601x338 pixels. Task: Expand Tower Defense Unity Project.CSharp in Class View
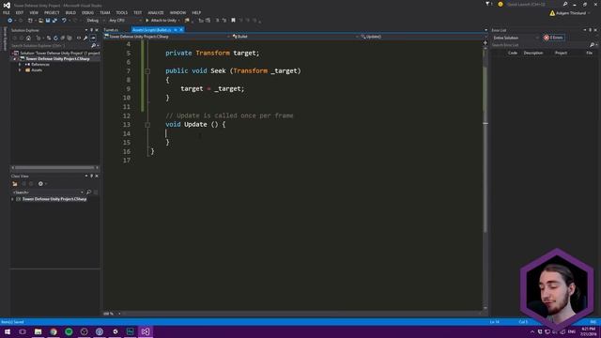pos(12,199)
